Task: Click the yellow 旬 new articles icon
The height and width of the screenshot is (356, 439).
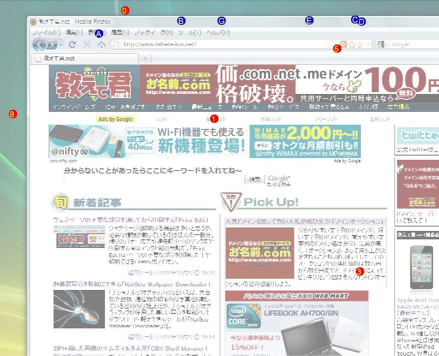Action: 60,202
